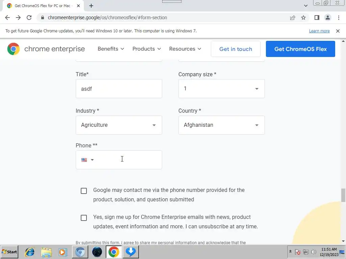Open the blue download-arrow taskbar app
346x259 pixels.
tap(131, 252)
